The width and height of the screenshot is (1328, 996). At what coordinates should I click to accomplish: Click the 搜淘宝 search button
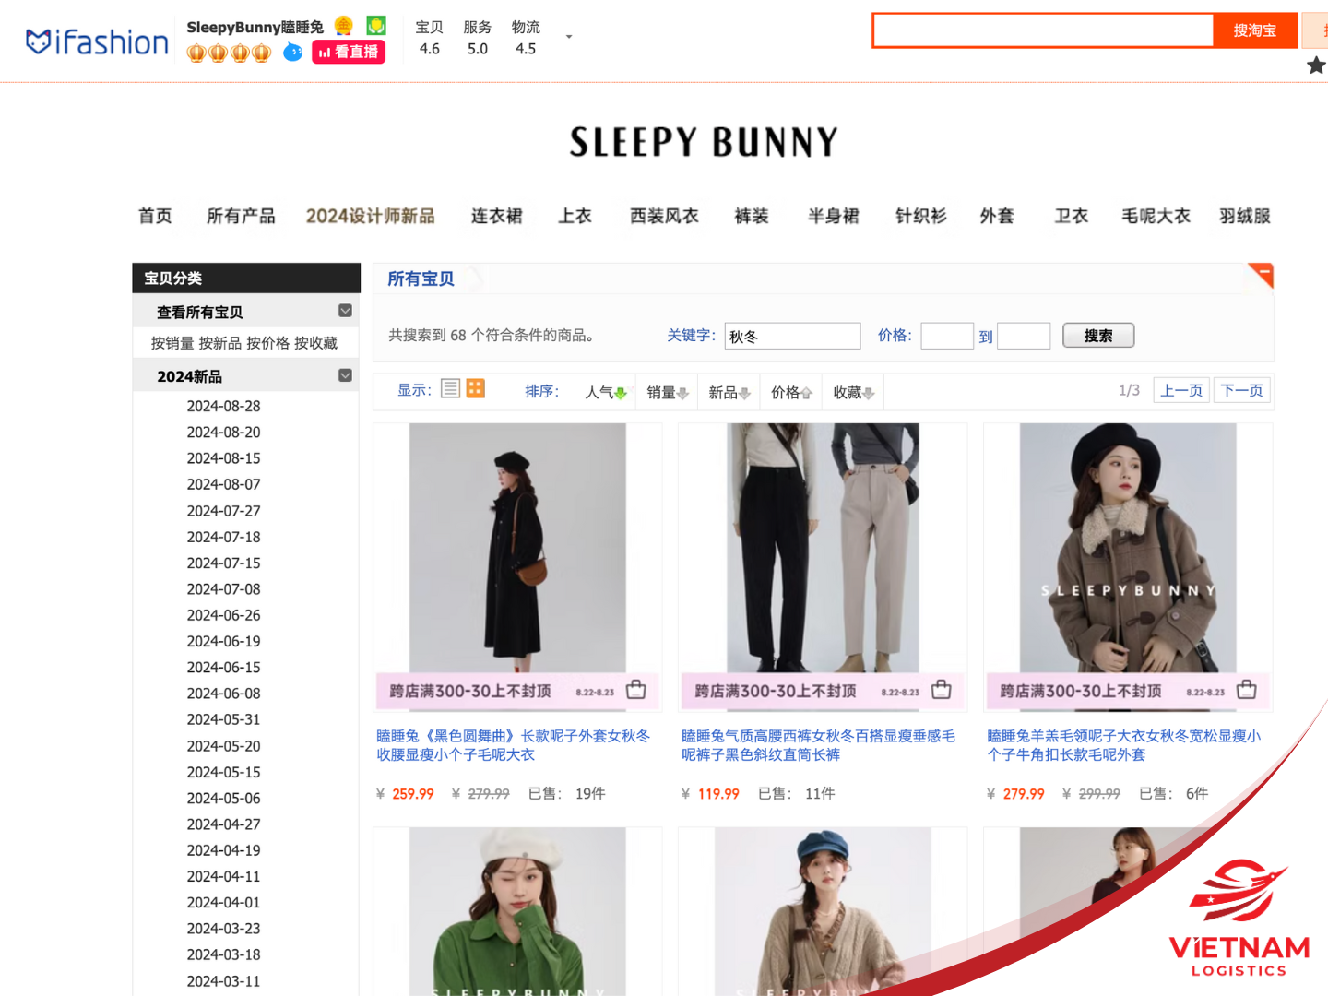tap(1255, 30)
